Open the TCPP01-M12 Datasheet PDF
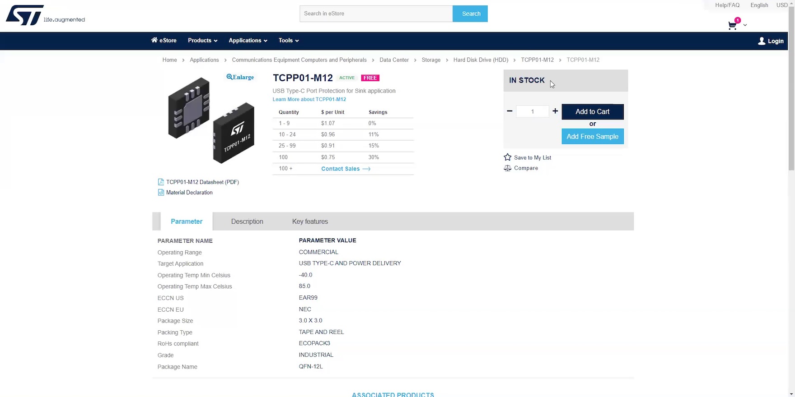 [x=202, y=182]
